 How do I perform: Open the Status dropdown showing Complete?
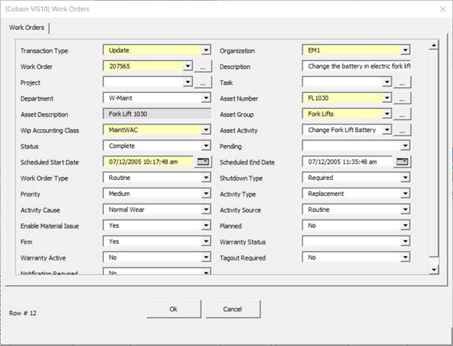[x=206, y=146]
